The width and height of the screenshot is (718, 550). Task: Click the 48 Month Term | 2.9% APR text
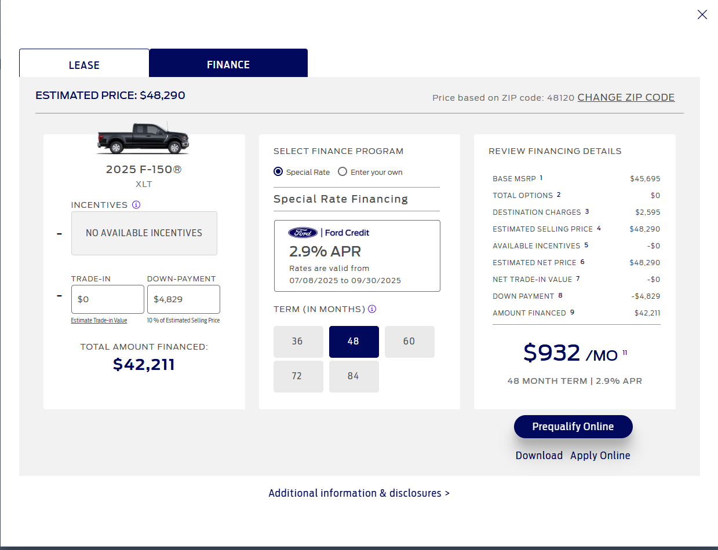click(x=575, y=381)
